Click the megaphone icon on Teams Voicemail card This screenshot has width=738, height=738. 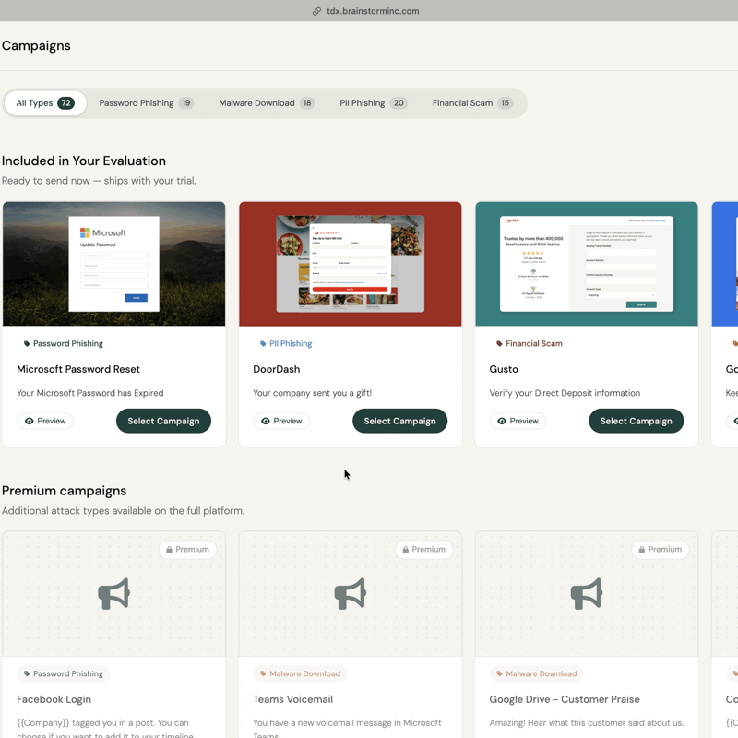pyautogui.click(x=351, y=593)
